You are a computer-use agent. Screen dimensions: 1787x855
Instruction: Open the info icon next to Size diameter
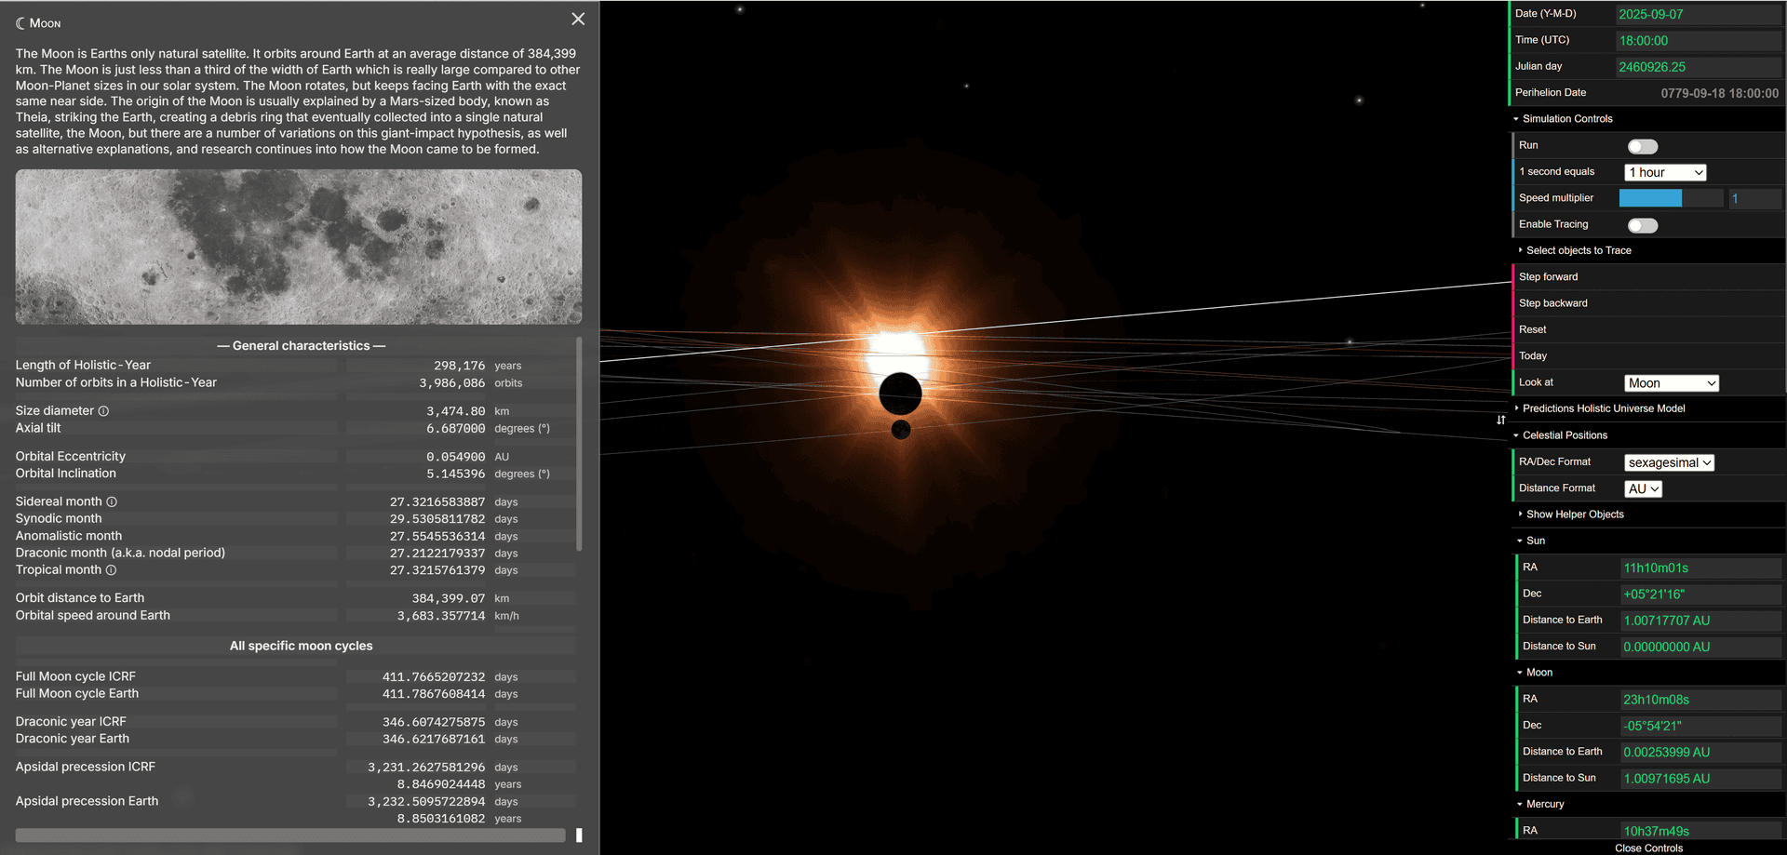(102, 410)
